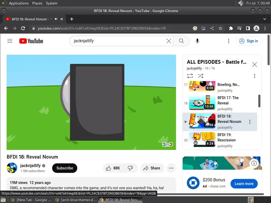Click the Share button
This screenshot has width=271, height=203.
(152, 168)
